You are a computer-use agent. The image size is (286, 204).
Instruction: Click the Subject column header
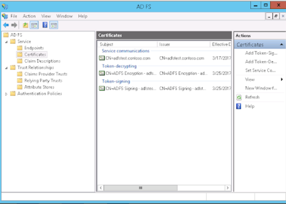[128, 44]
